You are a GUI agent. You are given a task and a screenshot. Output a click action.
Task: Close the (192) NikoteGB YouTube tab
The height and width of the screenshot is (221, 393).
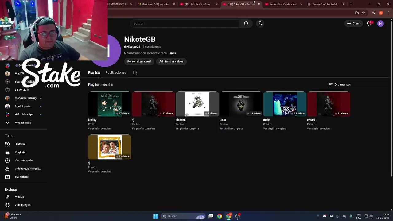pyautogui.click(x=259, y=4)
